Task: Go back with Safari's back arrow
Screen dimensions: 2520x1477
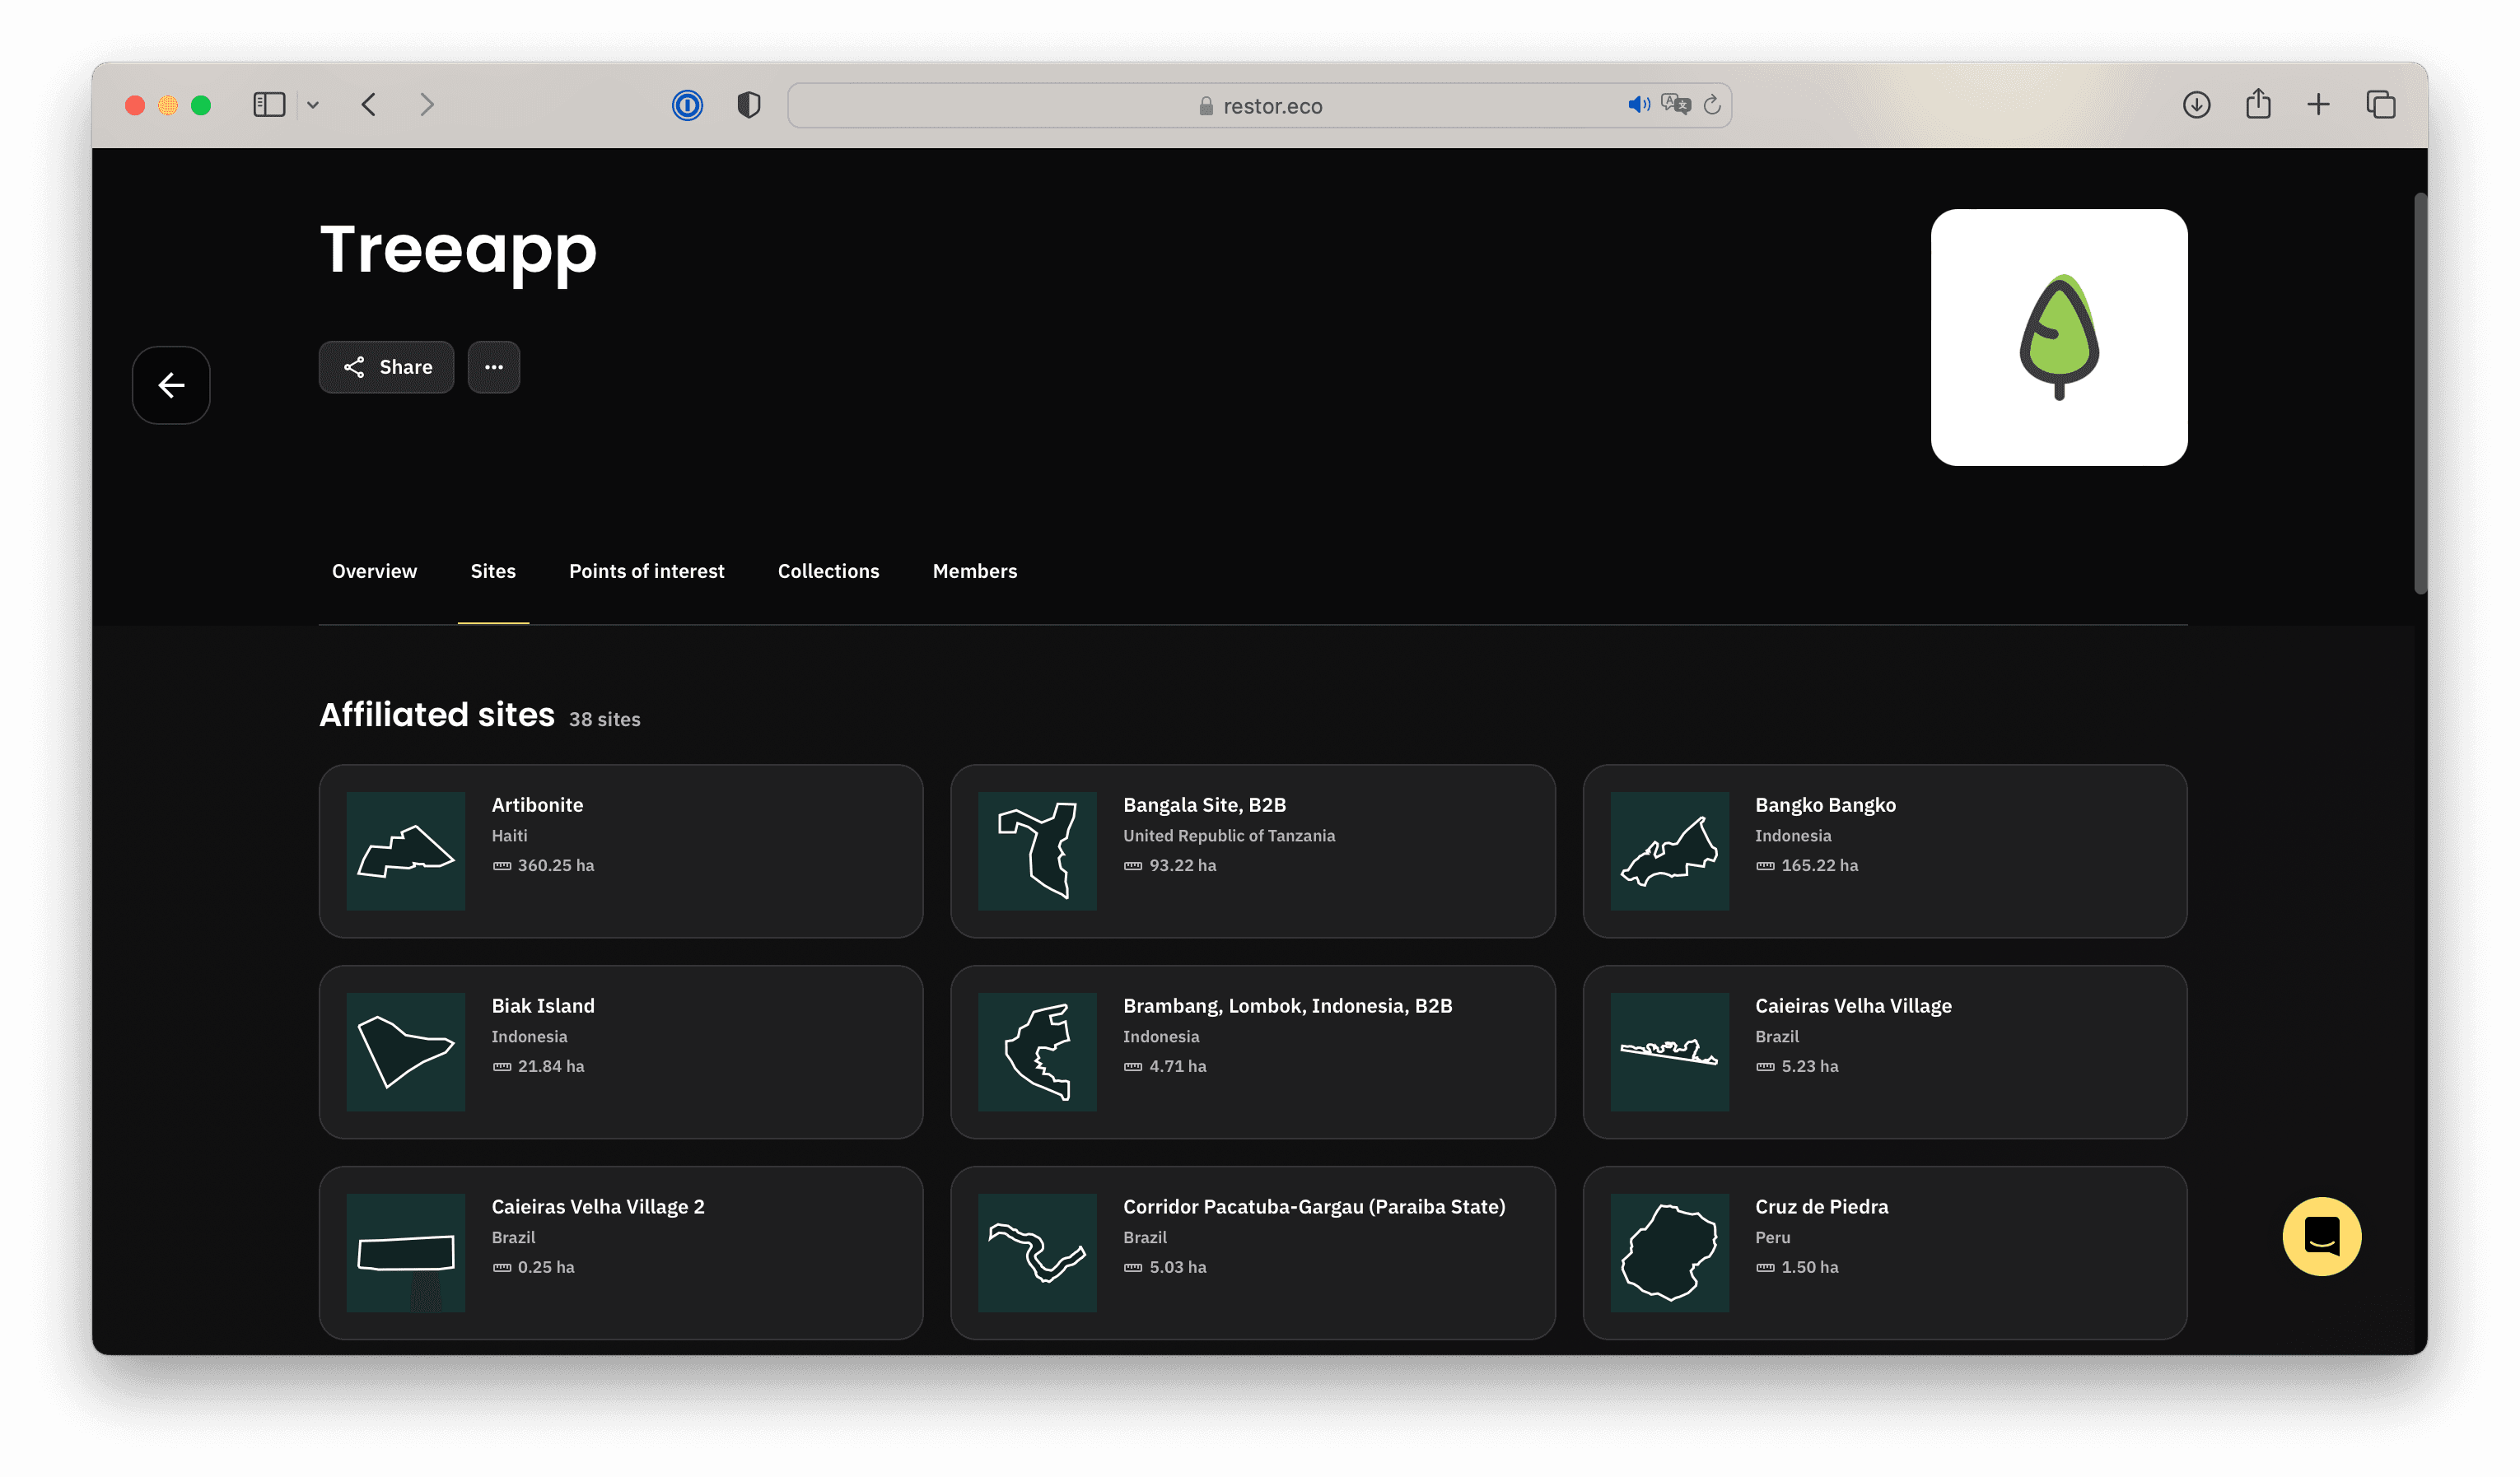Action: coord(369,105)
